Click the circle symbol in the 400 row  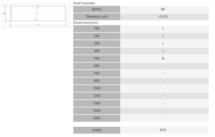pyautogui.click(x=163, y=51)
